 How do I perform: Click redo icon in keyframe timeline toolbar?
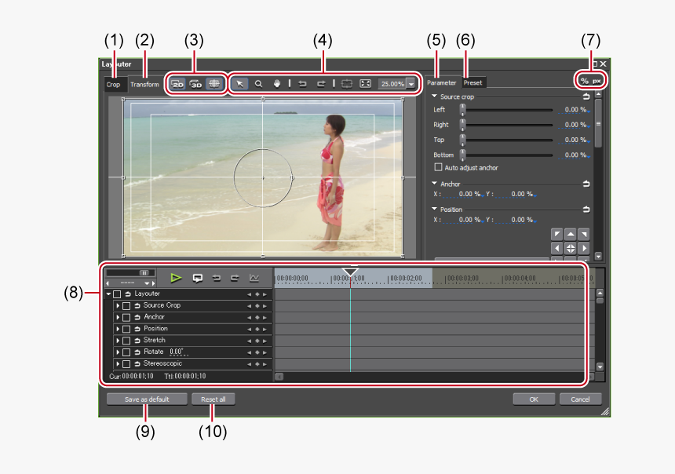pos(235,278)
